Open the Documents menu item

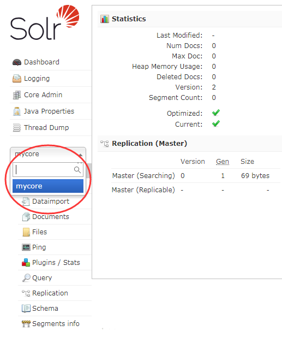[51, 217]
